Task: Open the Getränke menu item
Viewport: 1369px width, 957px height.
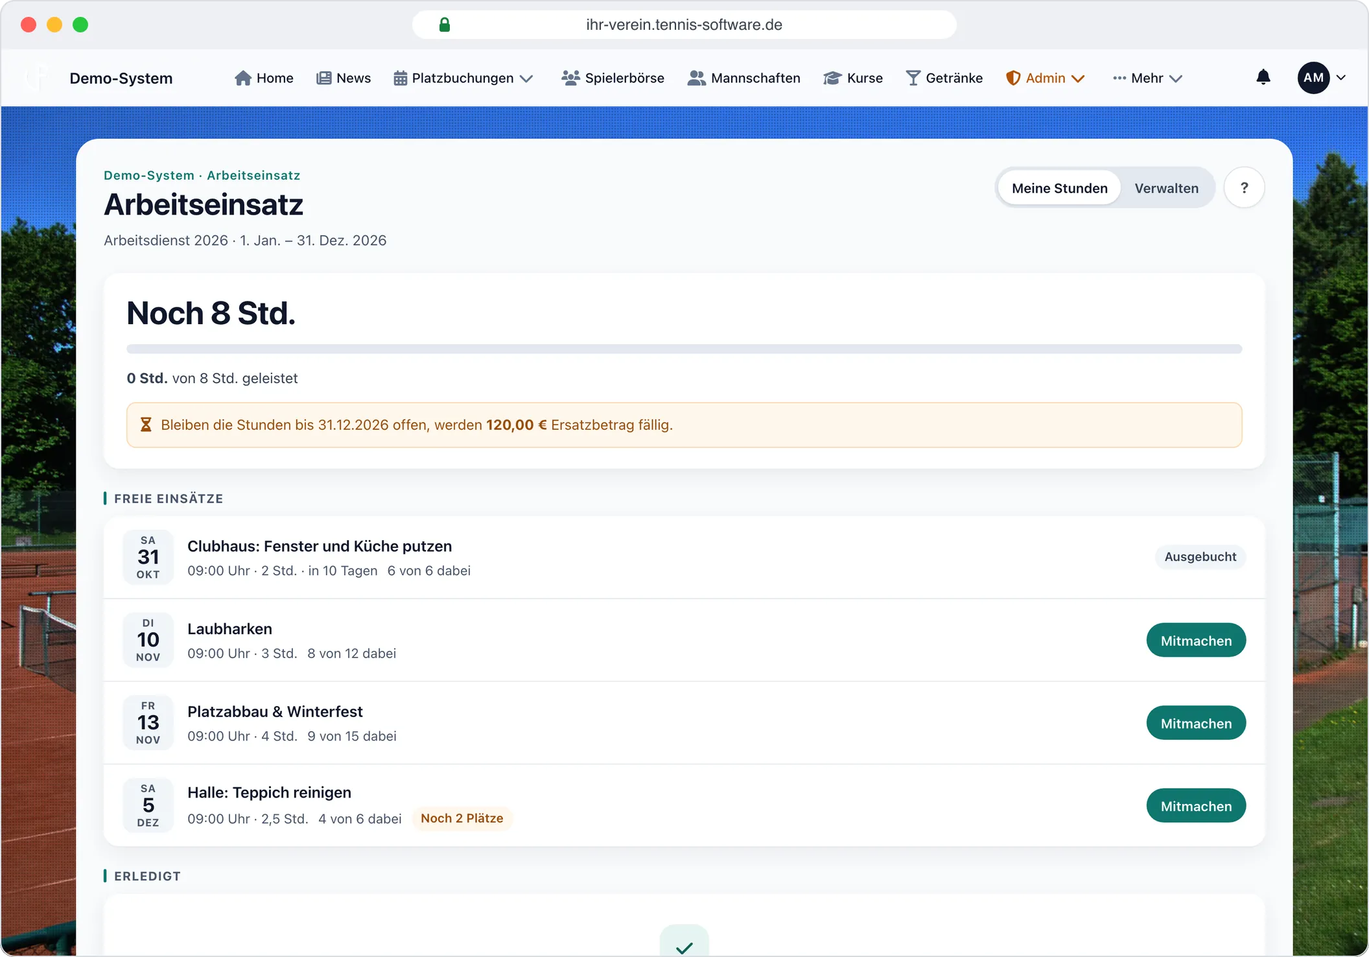Action: (944, 78)
